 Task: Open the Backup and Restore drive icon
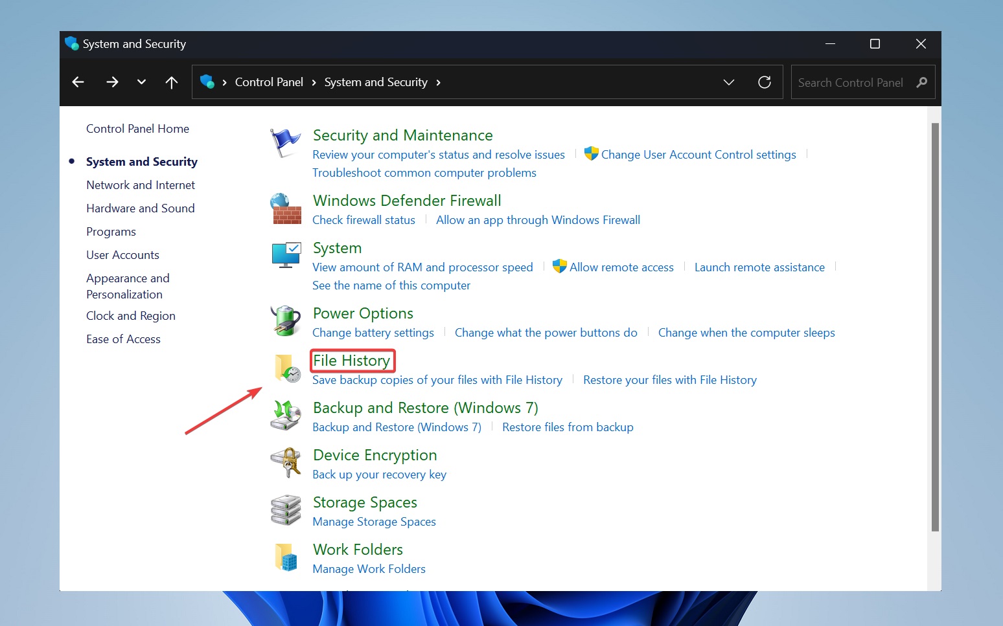286,415
